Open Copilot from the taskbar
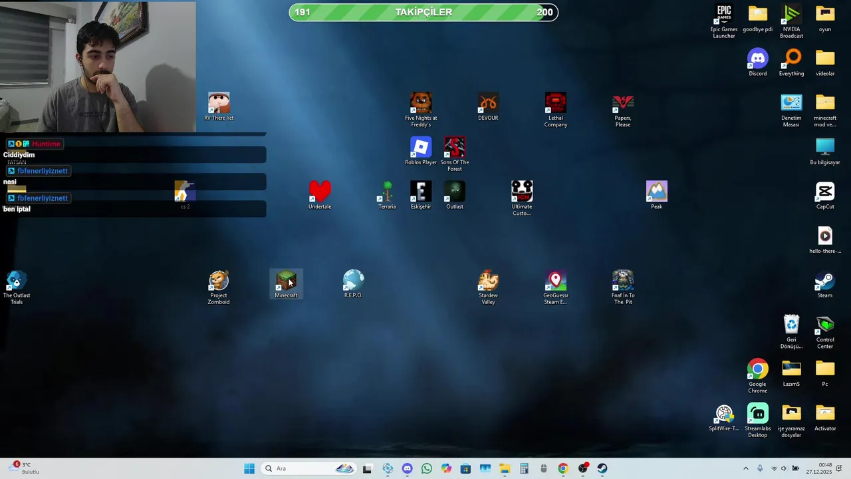Viewport: 851px width, 479px height. click(446, 468)
